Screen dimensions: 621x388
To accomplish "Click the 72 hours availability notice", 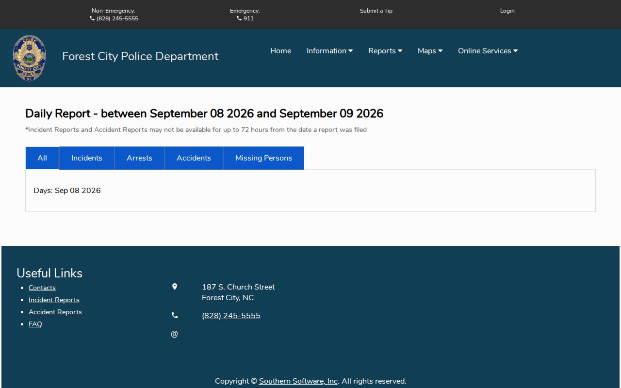I will click(196, 129).
